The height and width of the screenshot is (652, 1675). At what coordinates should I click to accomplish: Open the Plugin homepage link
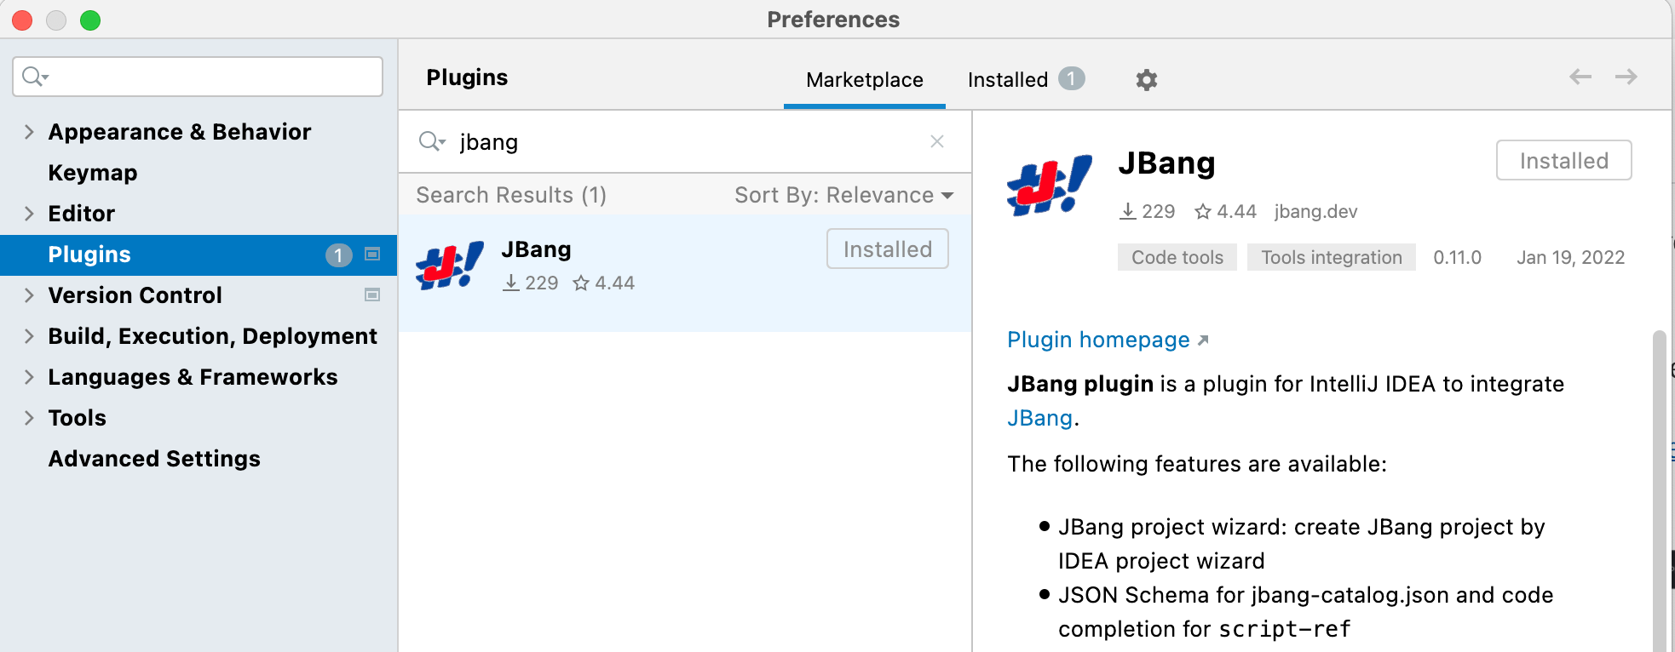(1108, 340)
